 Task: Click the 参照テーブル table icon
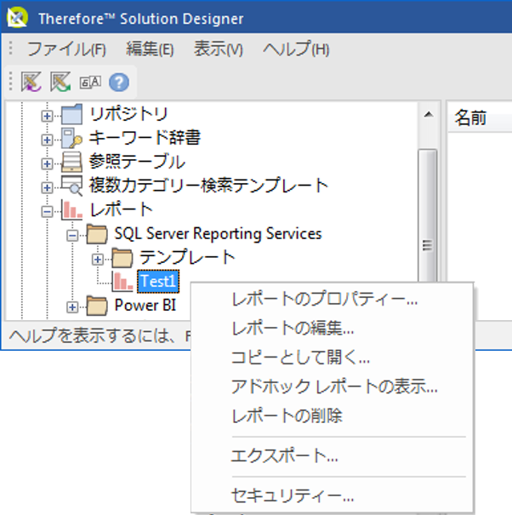[x=72, y=162]
